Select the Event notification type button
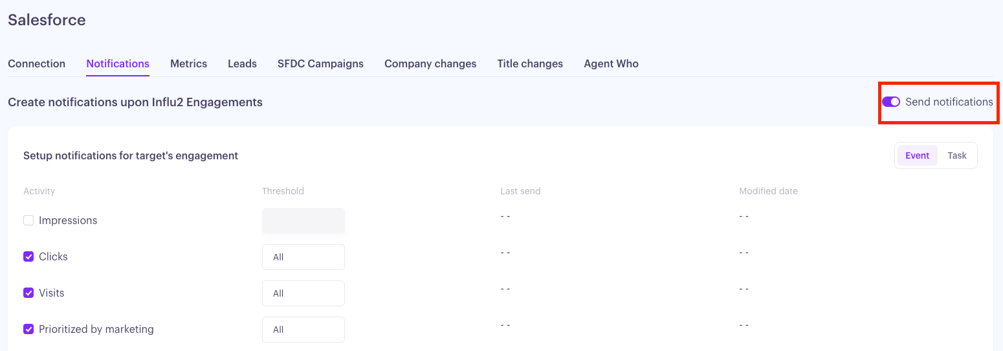The image size is (1003, 351). coord(917,155)
